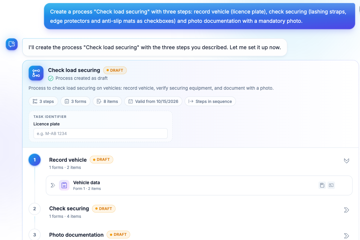Click the step number 1 circle
The width and height of the screenshot is (360, 240).
click(34, 160)
